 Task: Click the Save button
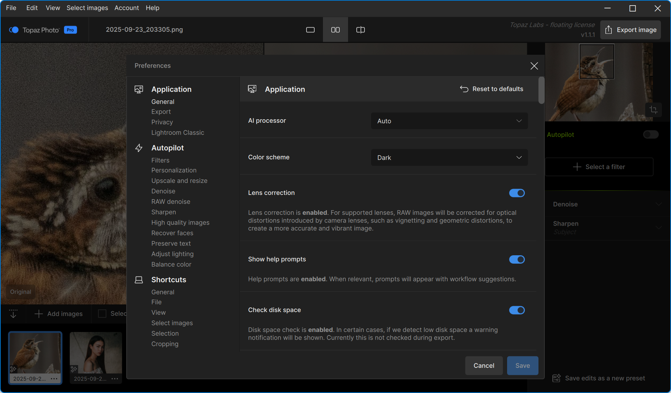[x=522, y=365]
